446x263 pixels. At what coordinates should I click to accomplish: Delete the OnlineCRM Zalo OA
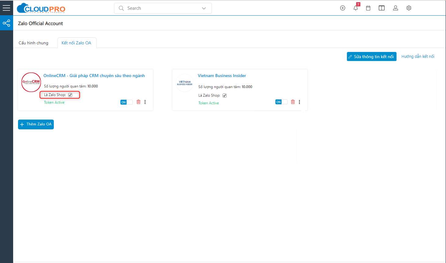pyautogui.click(x=138, y=102)
